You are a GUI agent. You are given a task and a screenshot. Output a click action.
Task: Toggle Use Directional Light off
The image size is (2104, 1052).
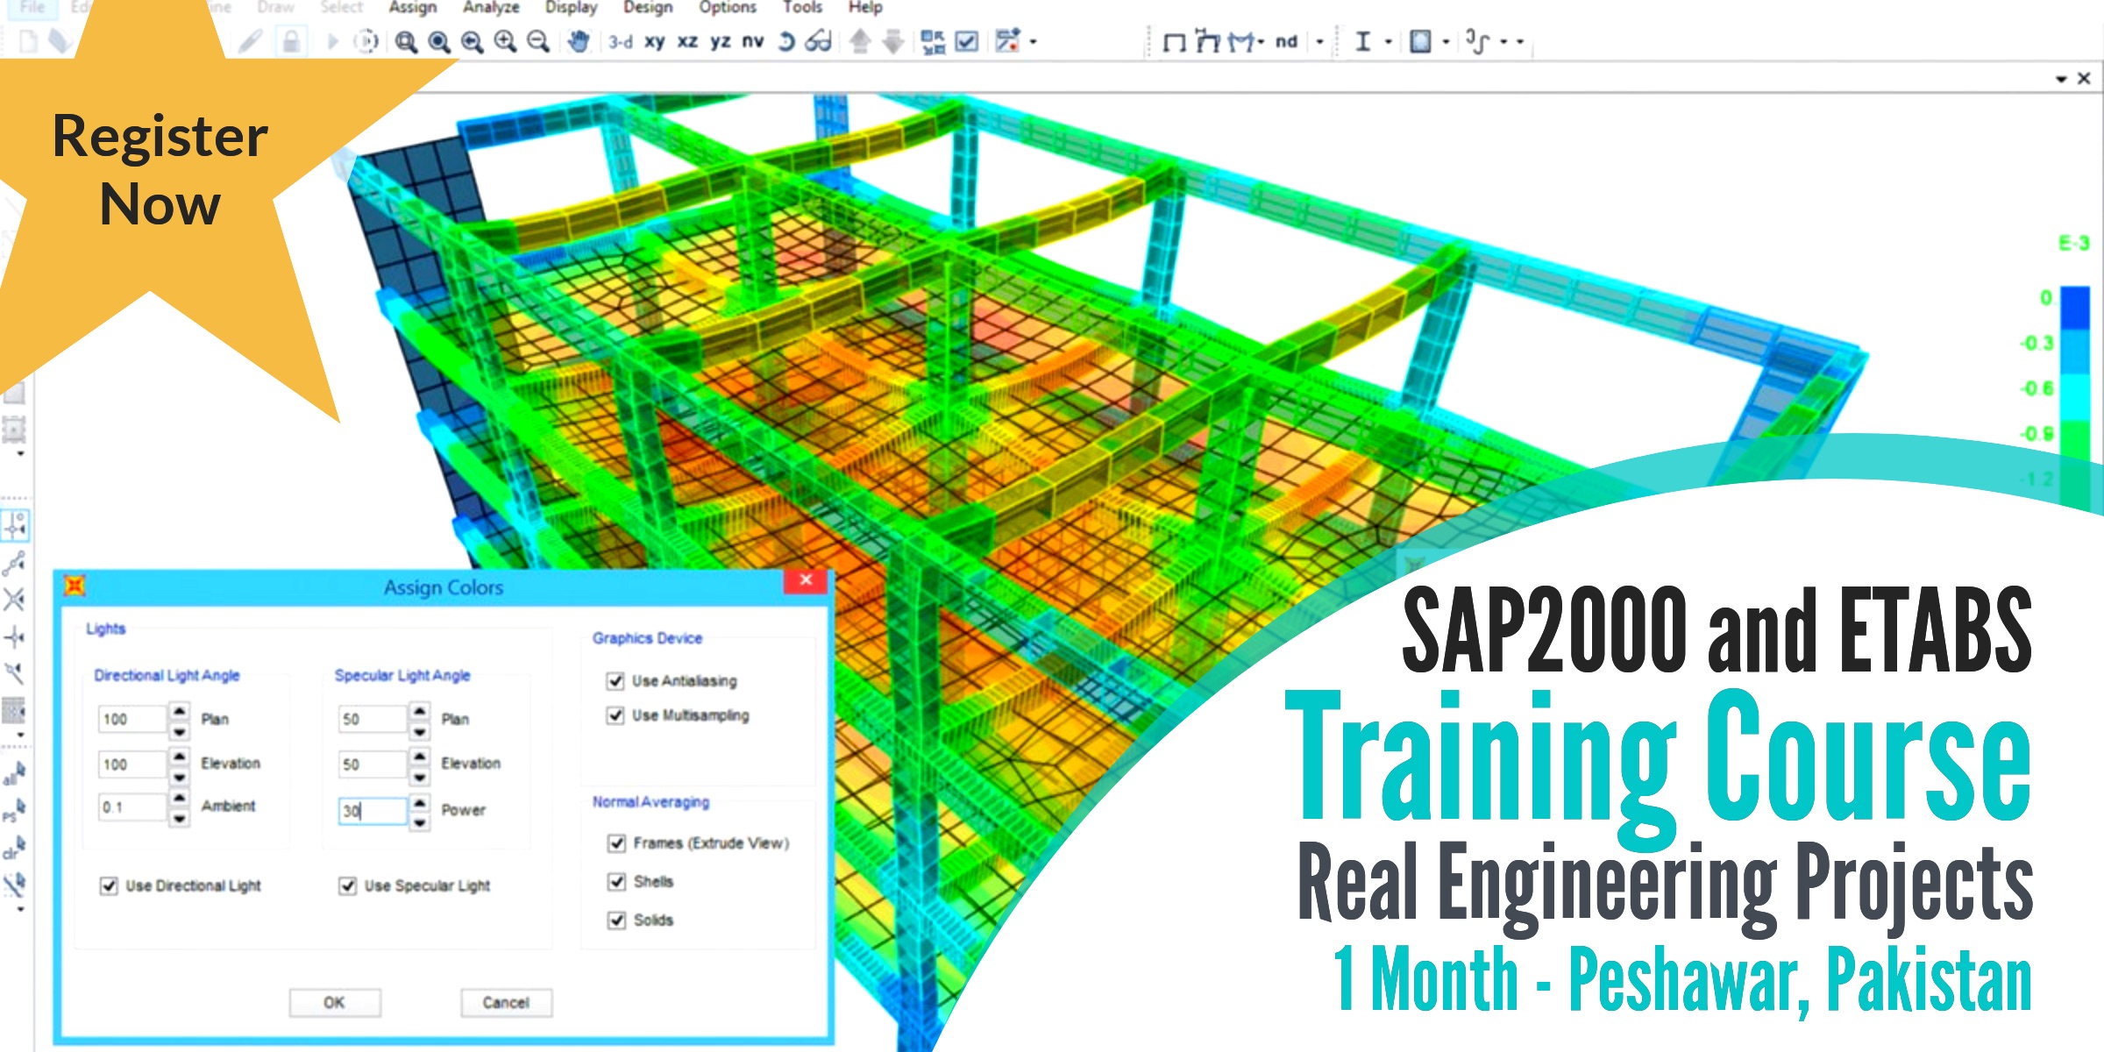(x=109, y=885)
